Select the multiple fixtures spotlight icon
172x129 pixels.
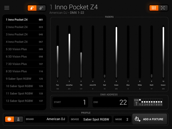point(41,8)
